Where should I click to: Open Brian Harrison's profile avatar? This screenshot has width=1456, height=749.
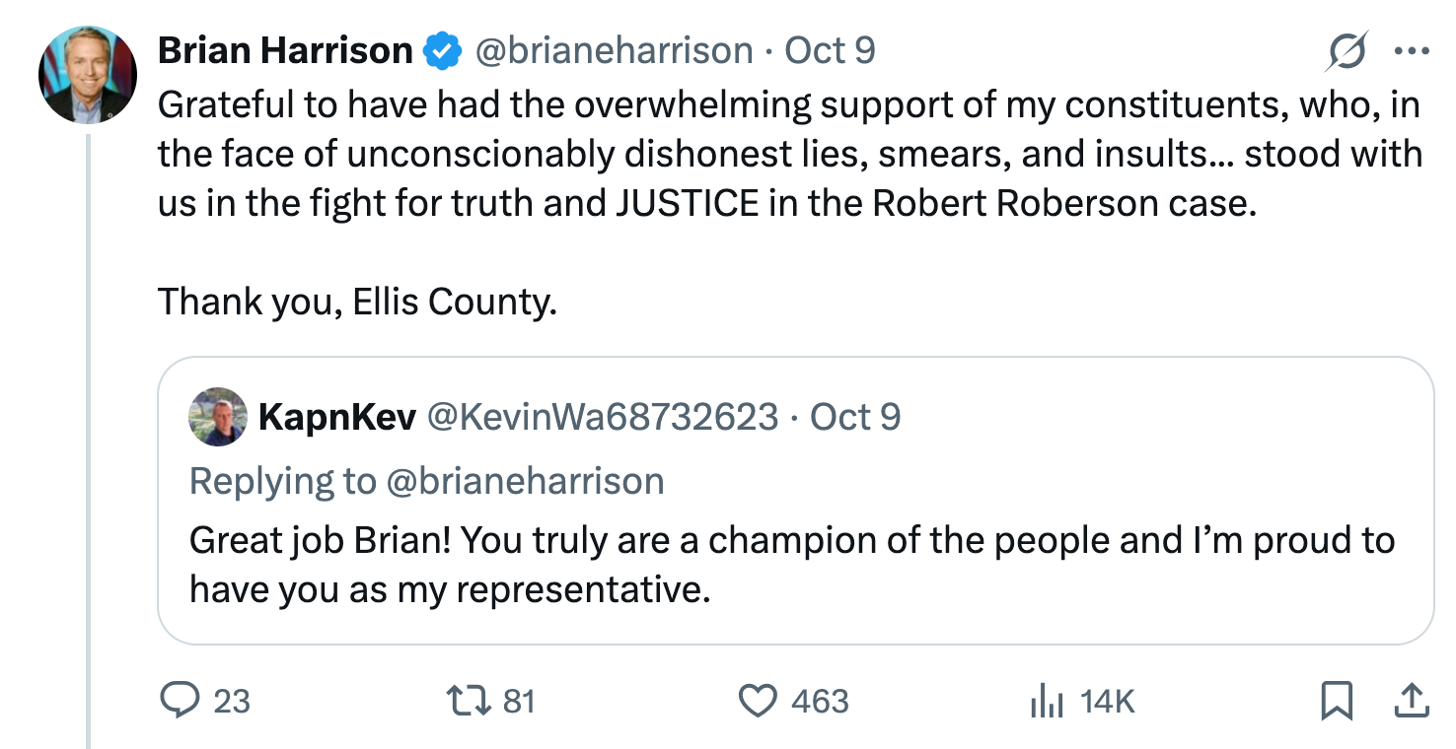click(x=87, y=74)
